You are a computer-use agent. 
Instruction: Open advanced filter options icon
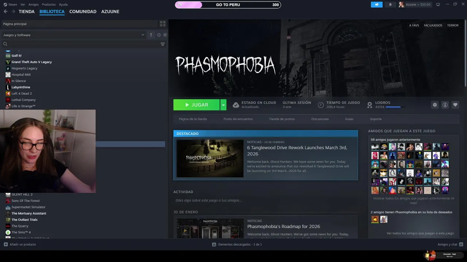163,44
